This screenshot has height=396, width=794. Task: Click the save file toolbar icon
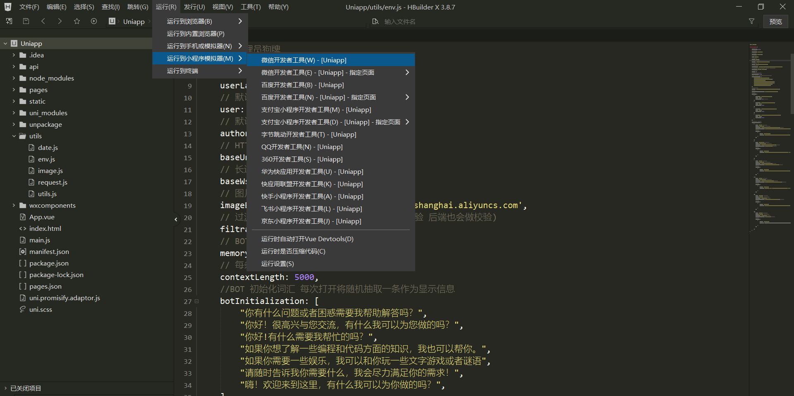tap(26, 21)
